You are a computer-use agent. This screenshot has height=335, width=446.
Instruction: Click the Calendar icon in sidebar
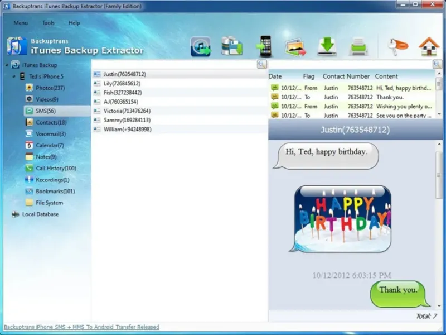point(29,145)
